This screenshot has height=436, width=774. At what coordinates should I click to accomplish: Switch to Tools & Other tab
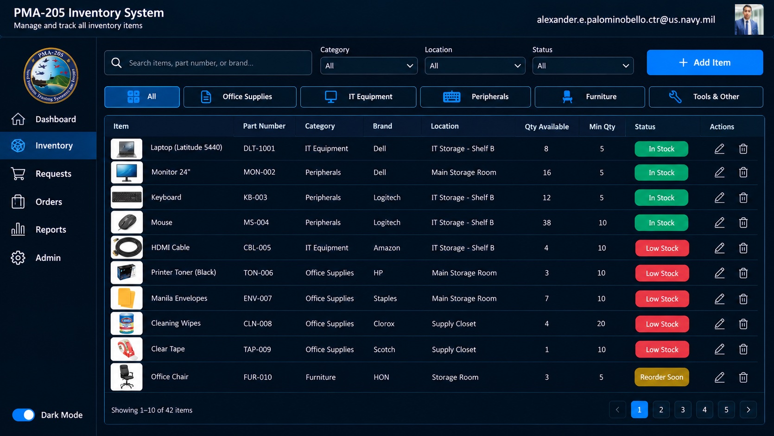(x=706, y=97)
